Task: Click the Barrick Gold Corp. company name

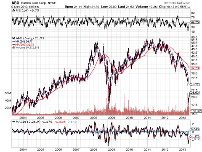Action: (34, 3)
